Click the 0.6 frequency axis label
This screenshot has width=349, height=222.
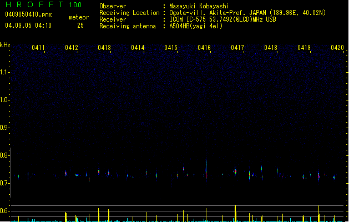(4, 211)
